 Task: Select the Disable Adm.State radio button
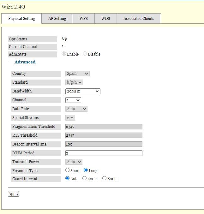pos(85,54)
